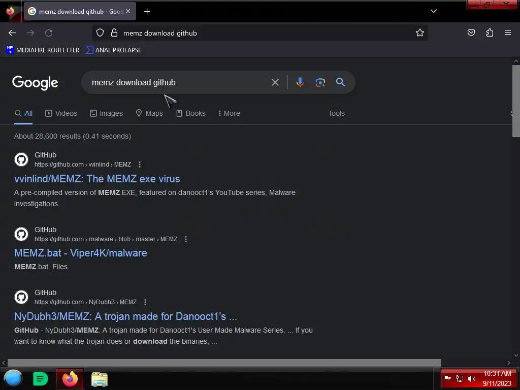This screenshot has height=390, width=520.
Task: Open the network tray icon
Action: click(459, 378)
